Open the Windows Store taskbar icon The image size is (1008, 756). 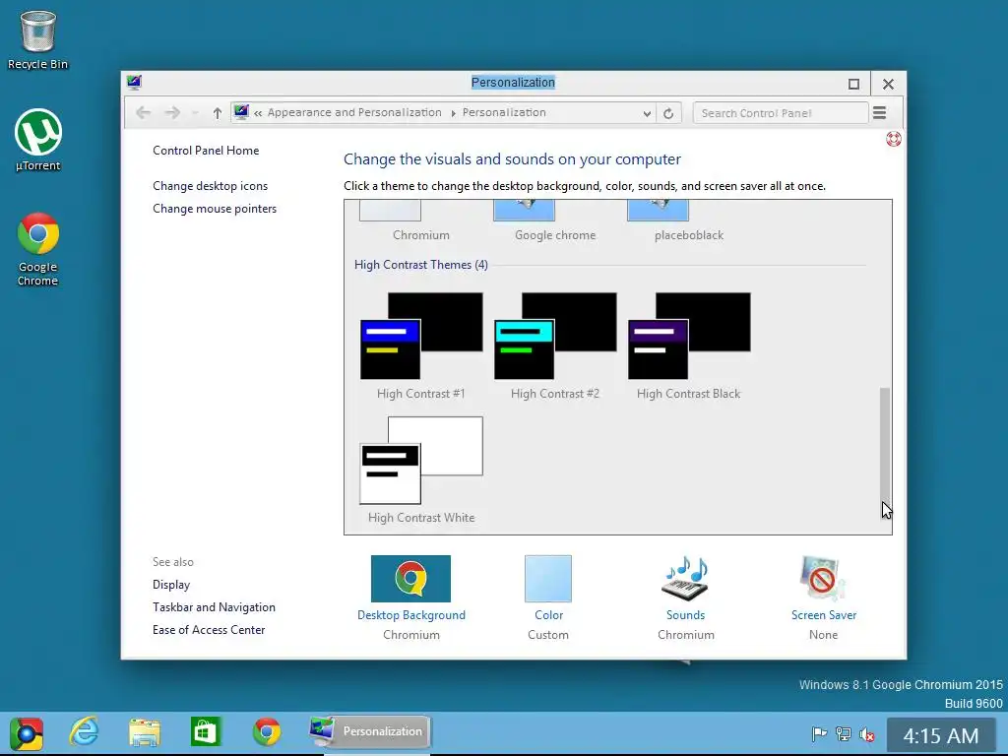(206, 732)
